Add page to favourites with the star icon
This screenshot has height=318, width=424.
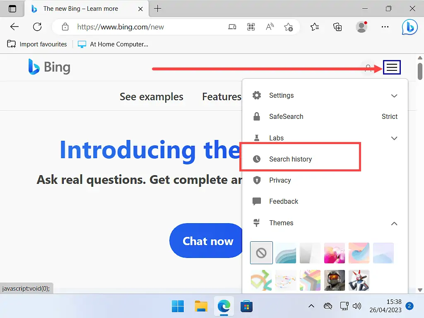tap(289, 26)
